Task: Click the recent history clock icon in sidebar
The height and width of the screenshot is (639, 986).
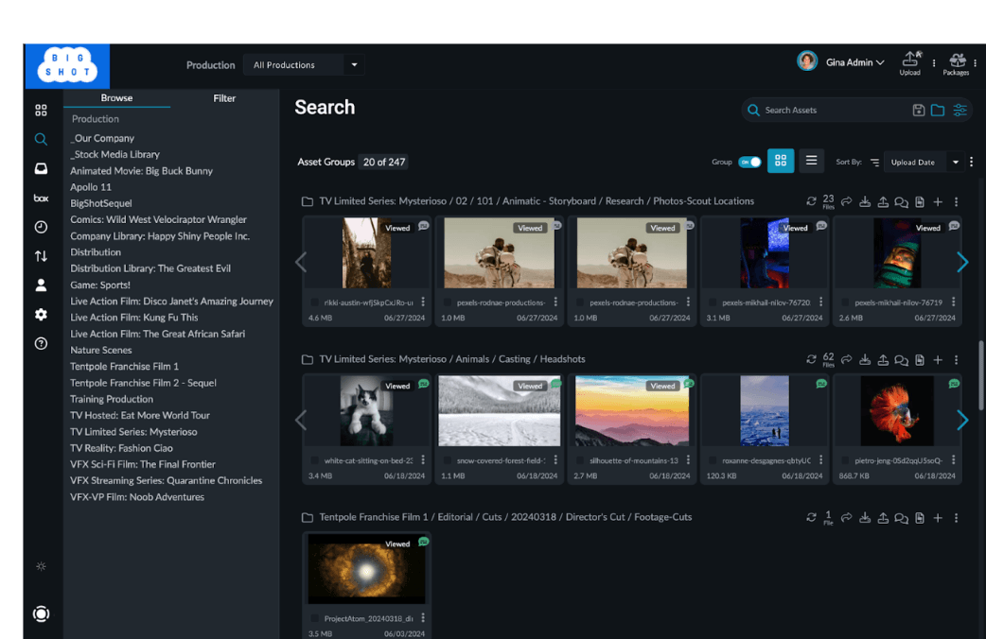Action: pos(41,227)
